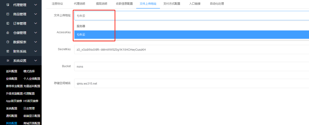Open the 文件上传地址 dropdown field
The image size is (309, 125).
(x=191, y=15)
